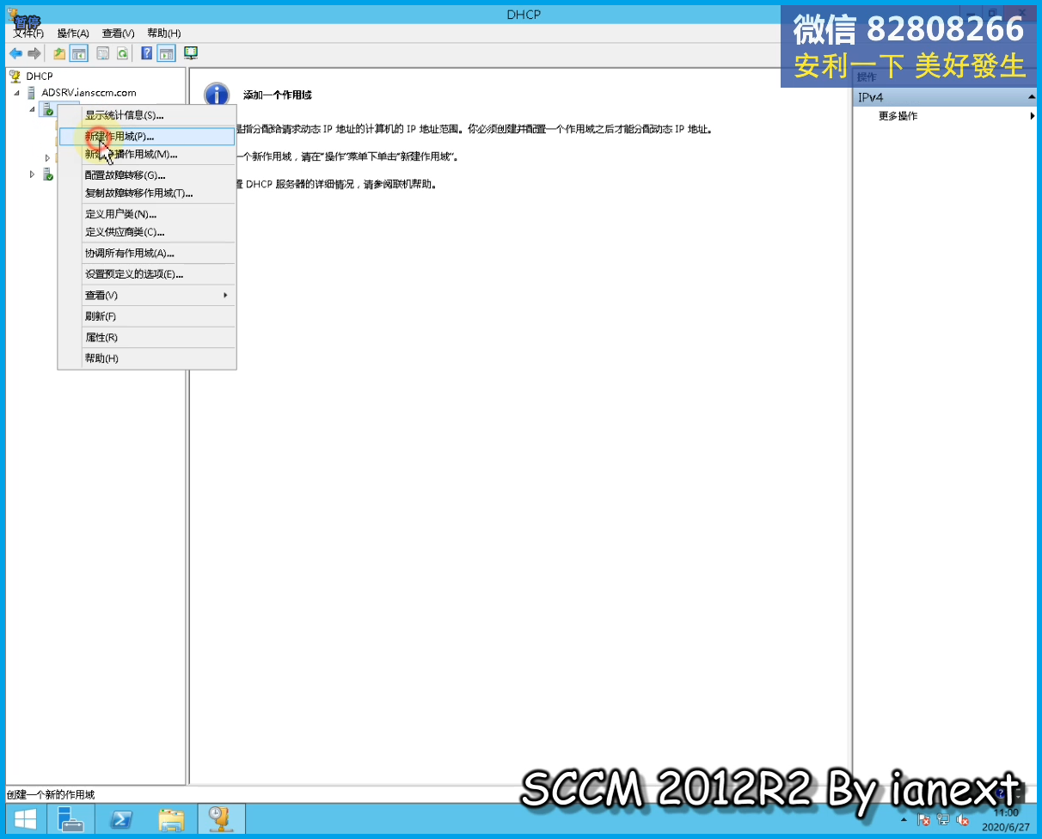Viewport: 1042px width, 839px height.
Task: Open 更多操作 in the actions pane
Action: click(898, 116)
